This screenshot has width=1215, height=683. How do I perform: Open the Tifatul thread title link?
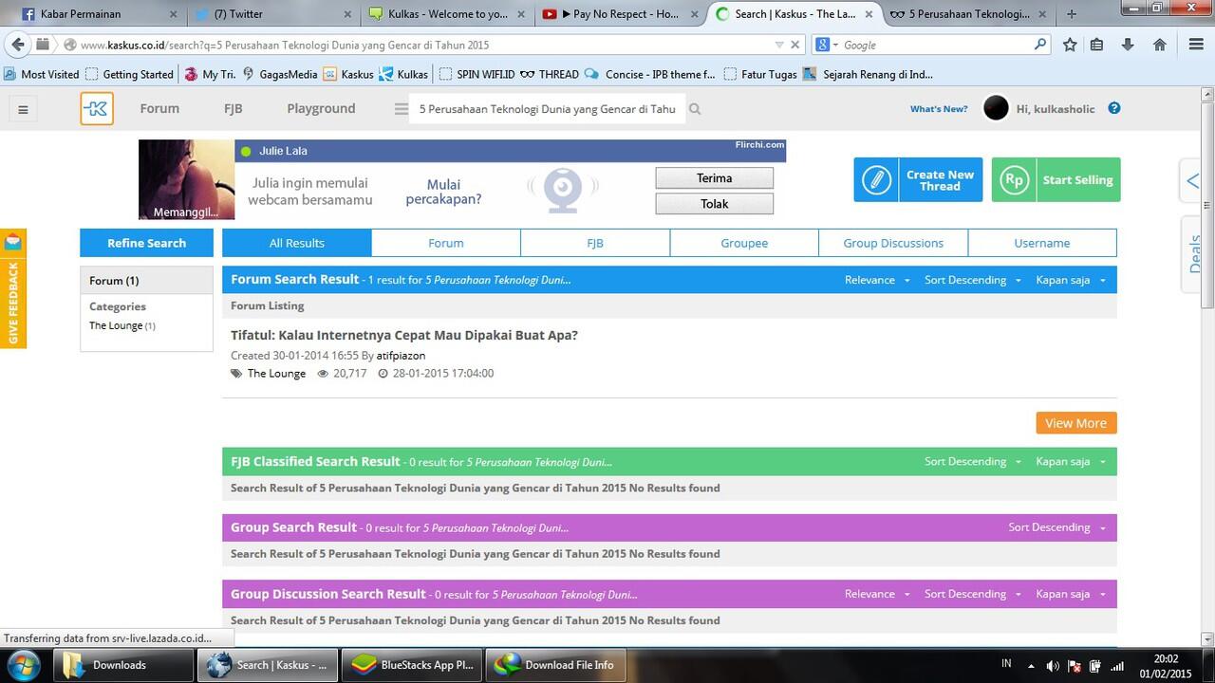coord(404,335)
